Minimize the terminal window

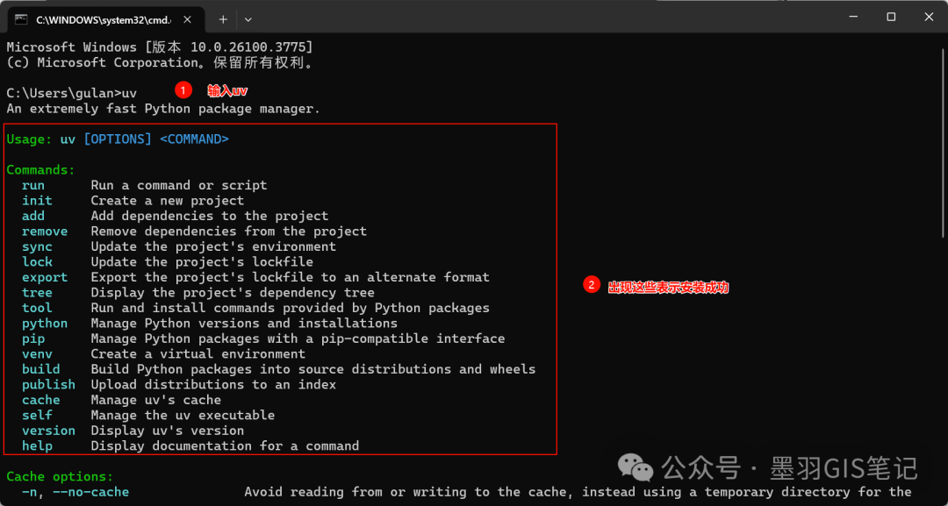851,17
